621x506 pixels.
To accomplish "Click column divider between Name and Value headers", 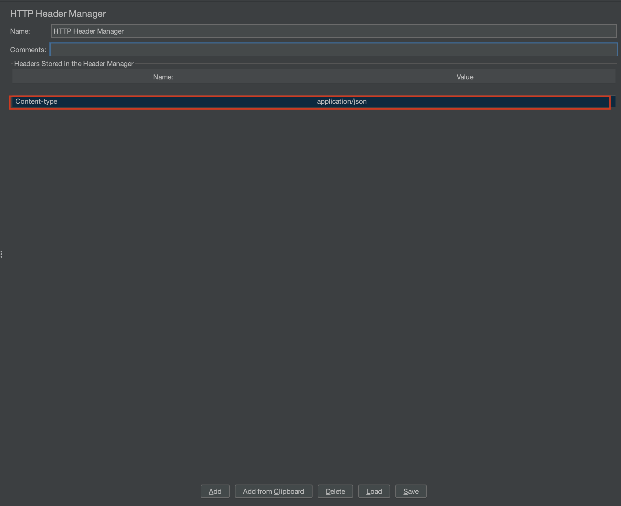I will (x=314, y=77).
